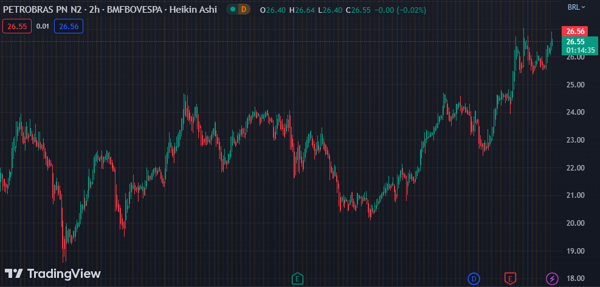
Task: Open the BRL currency dropdown
Action: tap(576, 7)
